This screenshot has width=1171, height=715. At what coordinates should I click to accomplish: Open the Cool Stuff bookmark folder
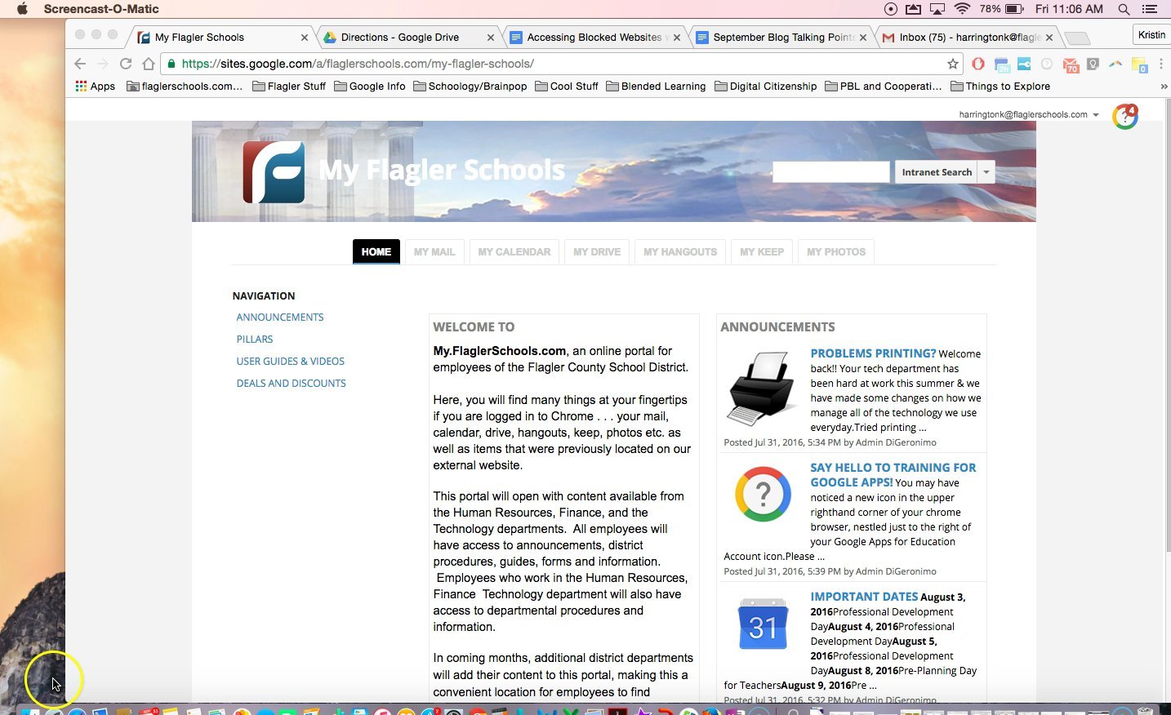567,86
